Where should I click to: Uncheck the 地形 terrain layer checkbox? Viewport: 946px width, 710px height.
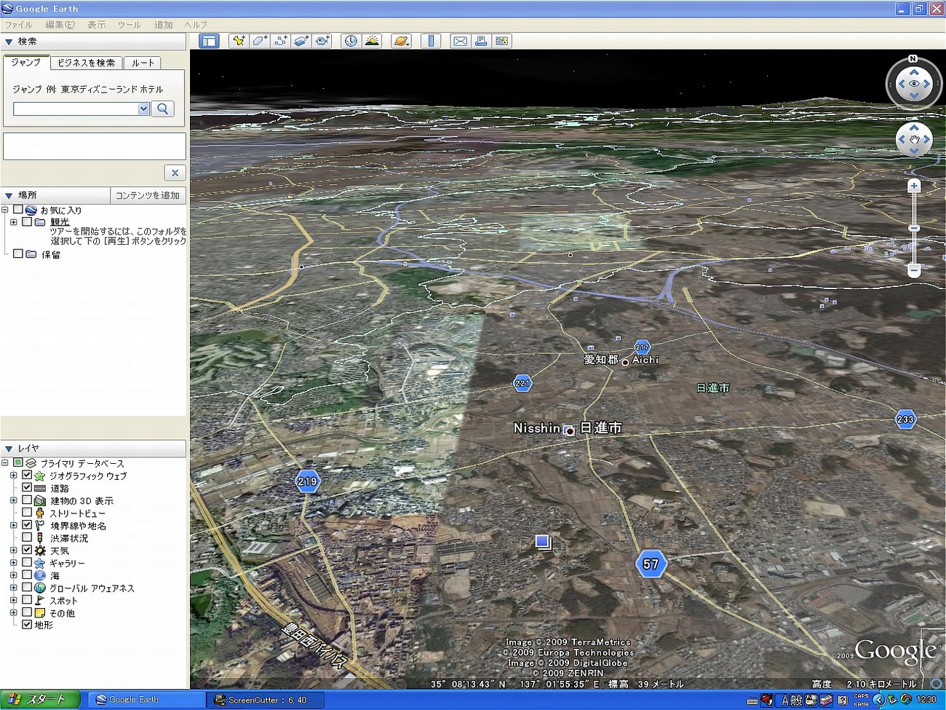[x=27, y=625]
